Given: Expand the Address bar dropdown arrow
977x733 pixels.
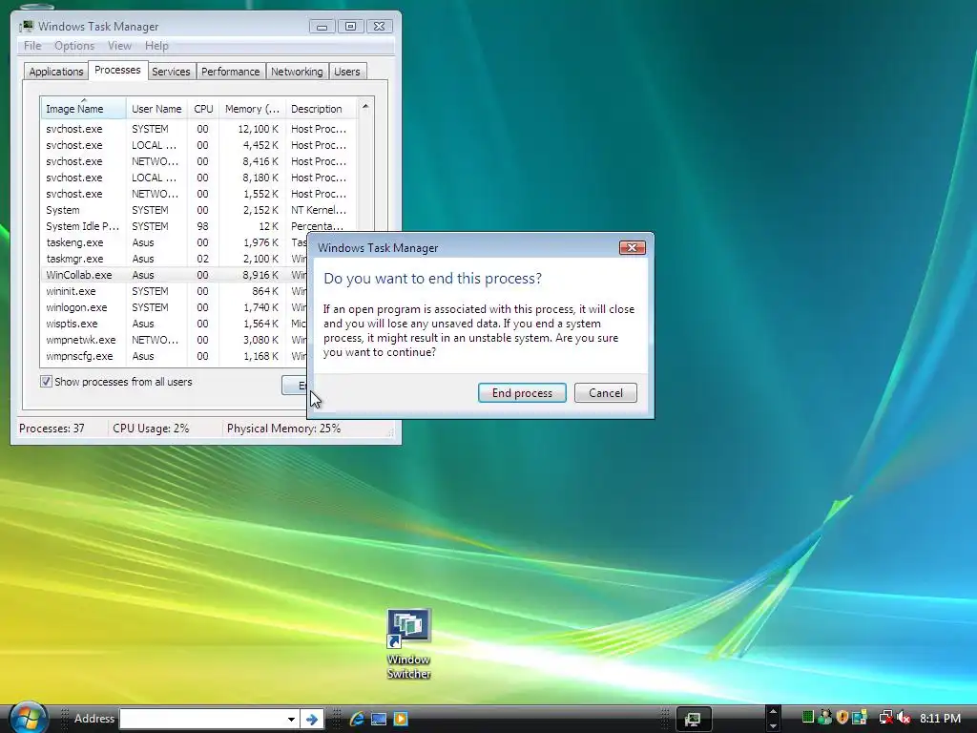Looking at the screenshot, I should click(291, 719).
